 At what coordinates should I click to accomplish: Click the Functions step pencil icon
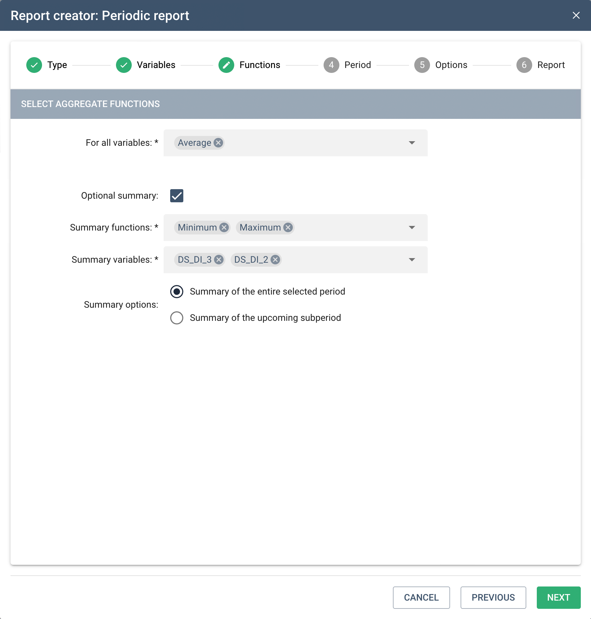(x=226, y=65)
